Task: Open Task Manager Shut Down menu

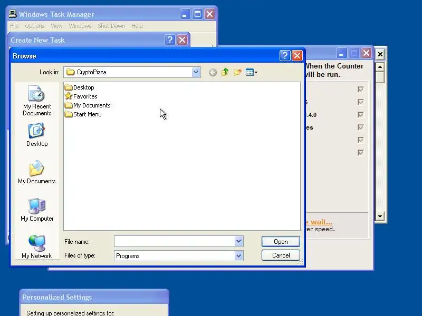Action: [111, 26]
